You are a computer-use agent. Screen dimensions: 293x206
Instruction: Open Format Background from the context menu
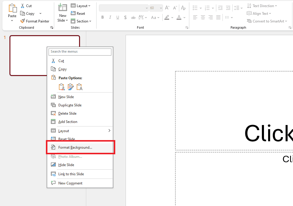click(80, 147)
